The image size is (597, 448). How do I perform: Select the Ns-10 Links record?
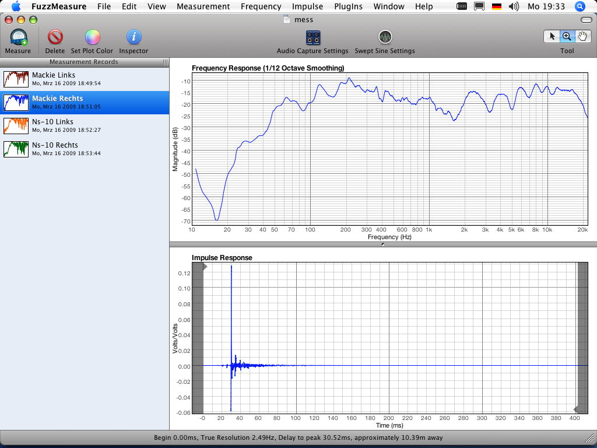pos(85,126)
